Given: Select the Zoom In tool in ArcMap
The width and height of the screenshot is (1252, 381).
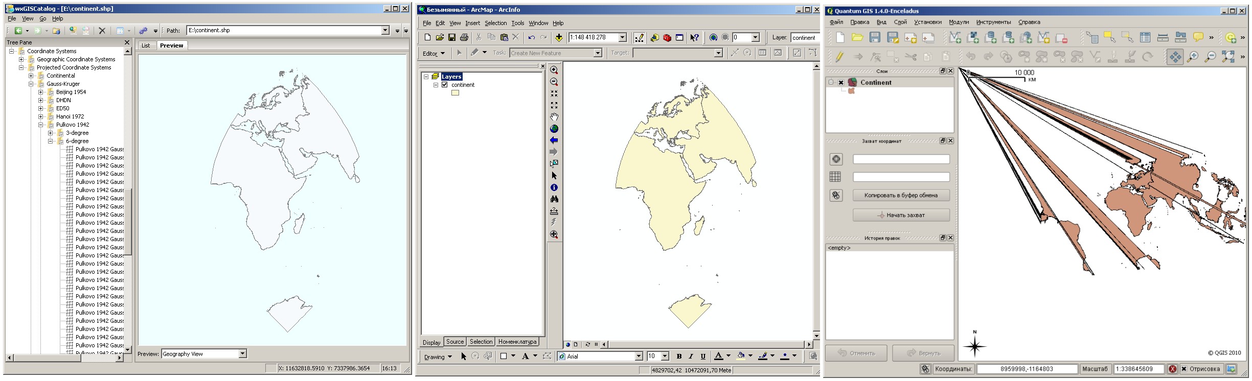Looking at the screenshot, I should click(554, 70).
